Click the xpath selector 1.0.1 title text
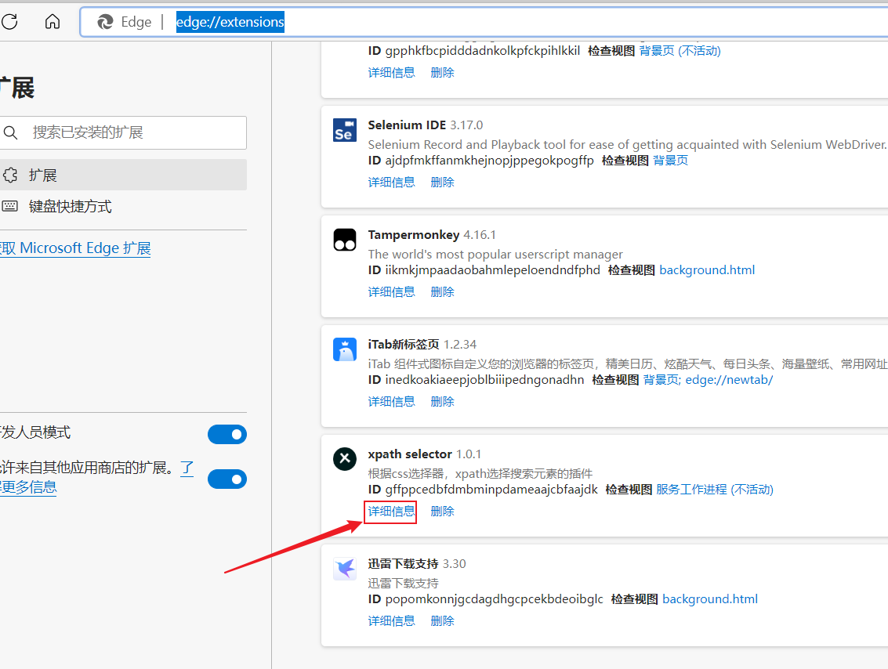The width and height of the screenshot is (888, 669). click(x=424, y=454)
